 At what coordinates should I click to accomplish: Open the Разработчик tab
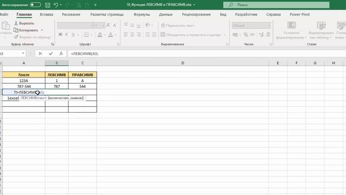246,15
